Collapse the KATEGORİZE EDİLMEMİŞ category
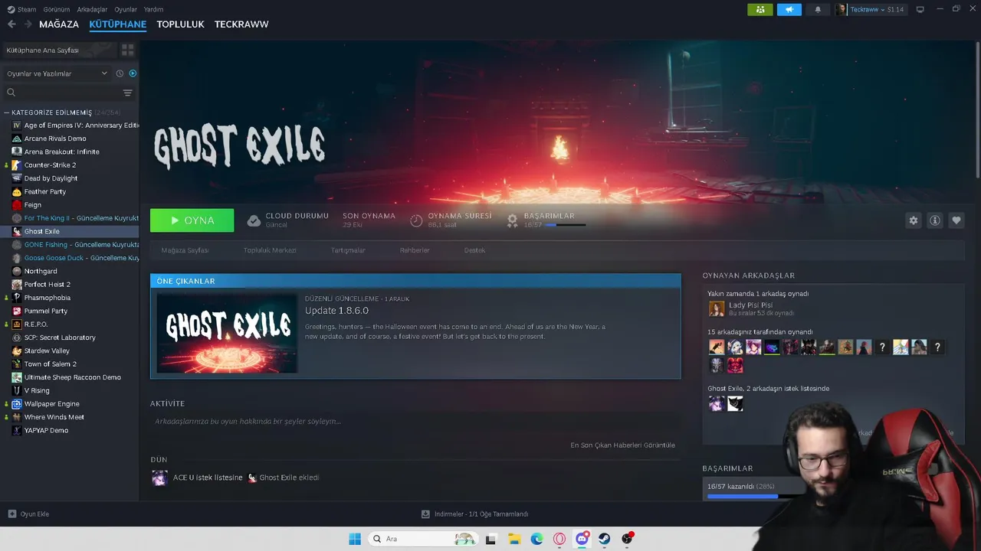 coord(7,112)
